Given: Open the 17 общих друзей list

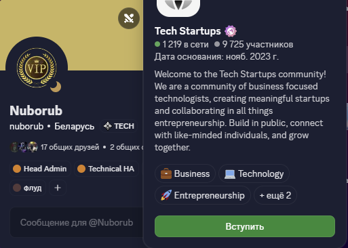Looking at the screenshot, I should pos(70,147).
